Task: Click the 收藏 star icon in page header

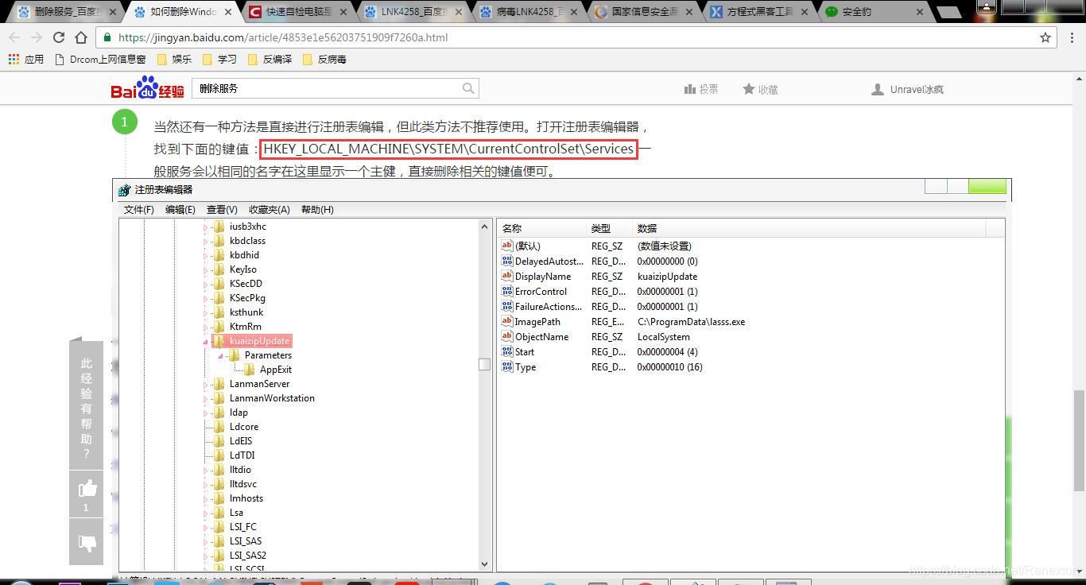Action: click(x=748, y=89)
